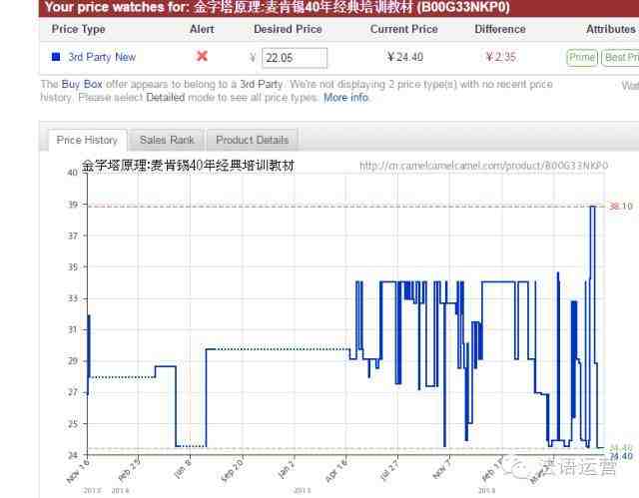639x498 pixels.
Task: Click the Prime attribute badge
Action: tap(582, 58)
